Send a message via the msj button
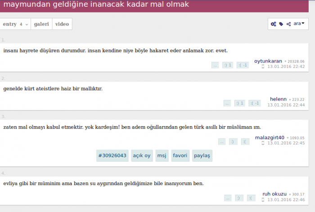This screenshot has height=212, width=315. tap(162, 155)
